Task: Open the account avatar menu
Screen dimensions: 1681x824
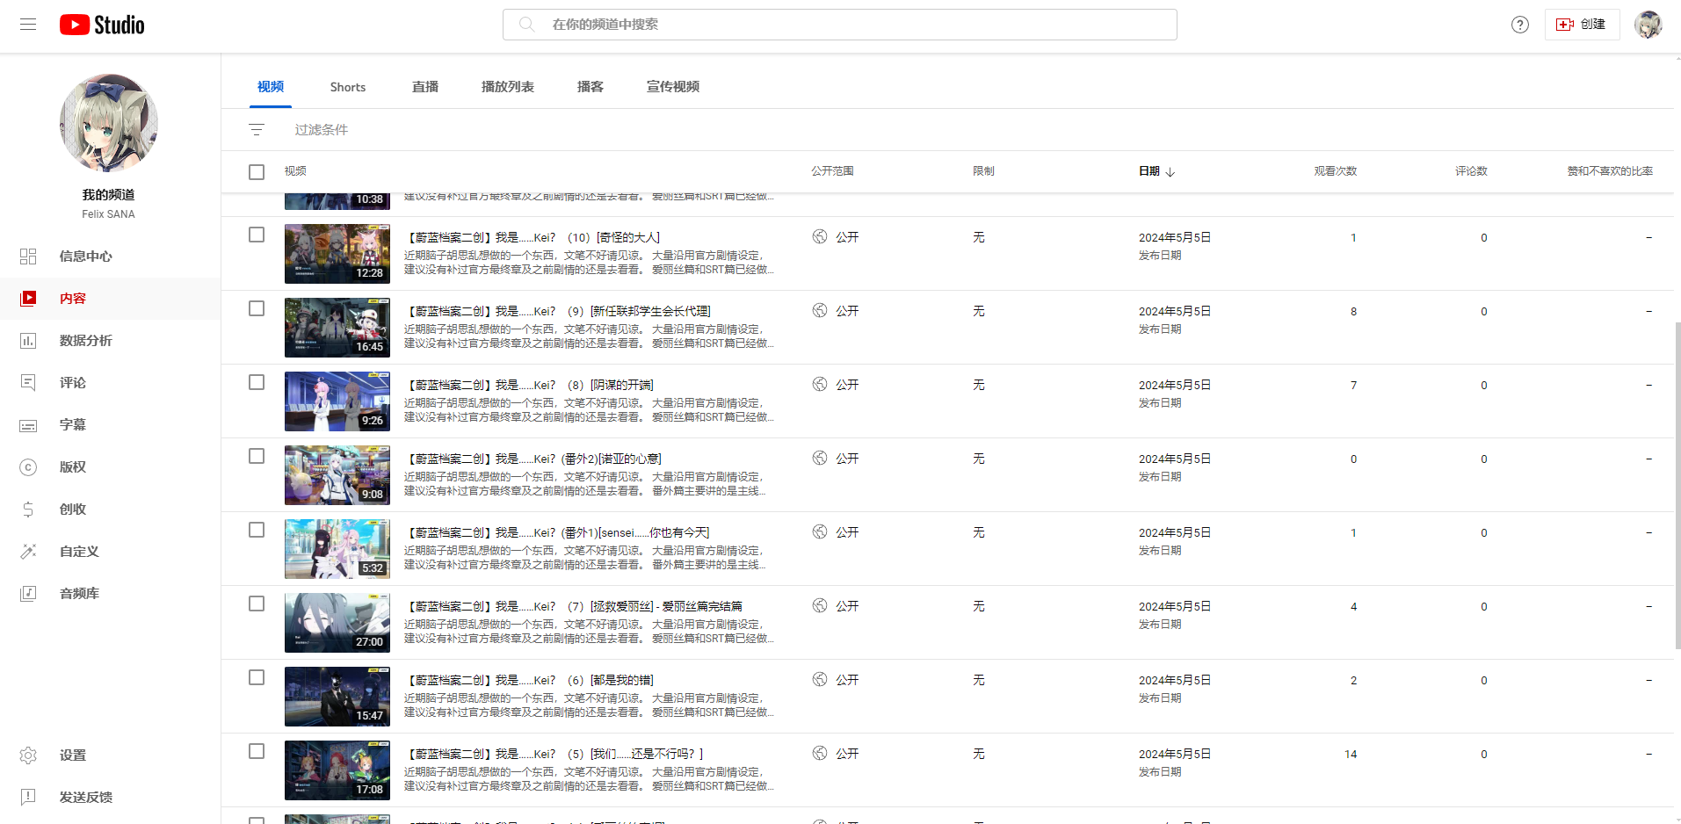Action: (x=1648, y=25)
